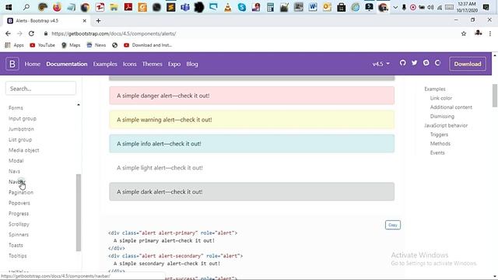The height and width of the screenshot is (280, 498).
Task: Open Tooltips in the sidebar
Action: pyautogui.click(x=17, y=256)
